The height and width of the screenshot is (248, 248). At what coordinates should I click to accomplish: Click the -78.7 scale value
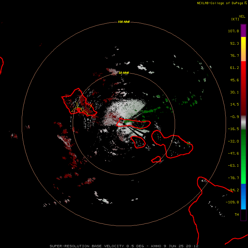coord(233,178)
